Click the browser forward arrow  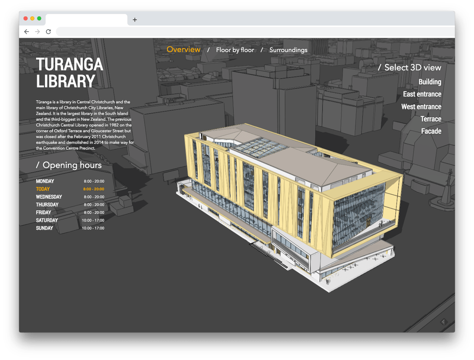37,32
